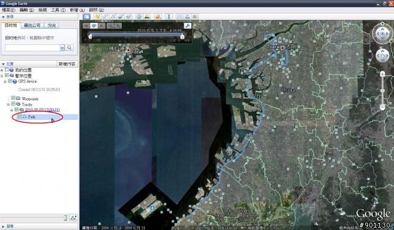Click the left time slider handle
This screenshot has height=230, width=394.
tap(90, 37)
